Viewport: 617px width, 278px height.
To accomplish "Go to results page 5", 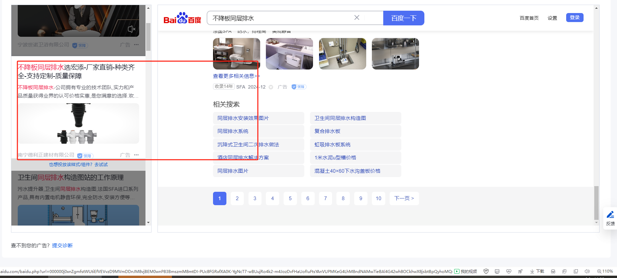I will click(290, 198).
